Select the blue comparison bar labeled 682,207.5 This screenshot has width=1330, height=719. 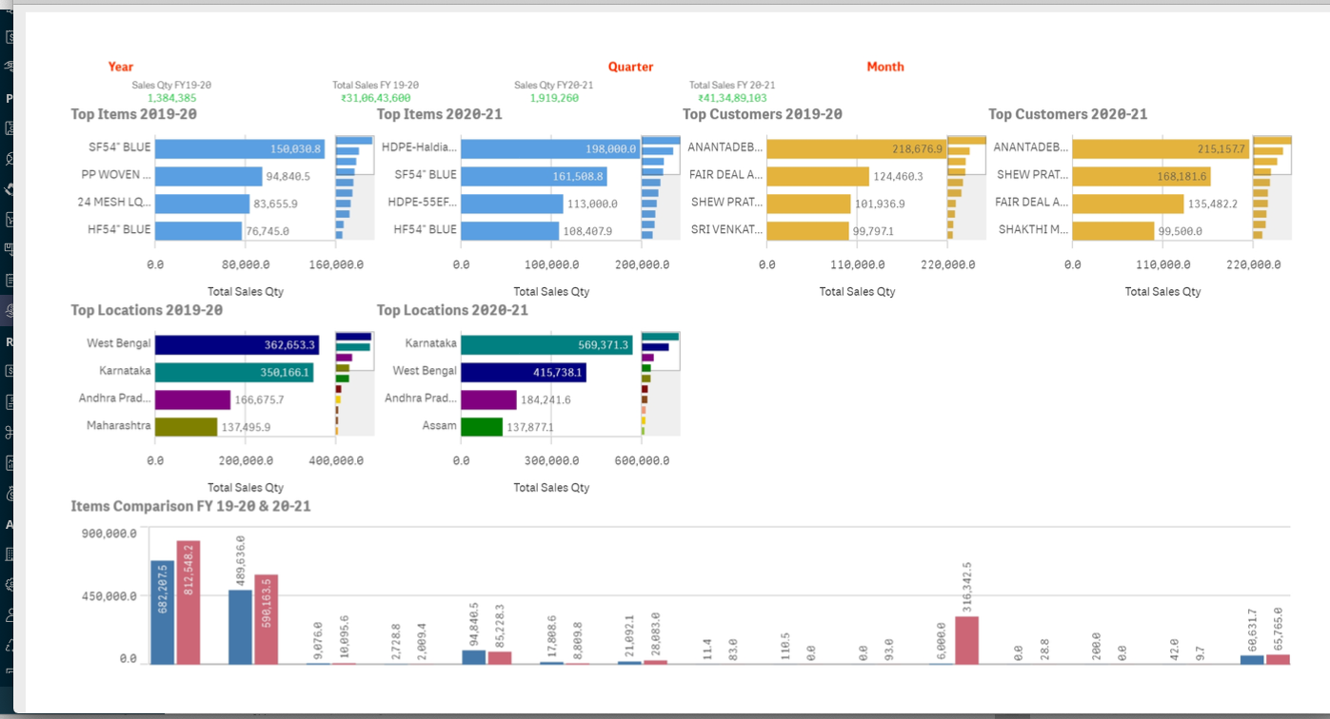(x=163, y=612)
